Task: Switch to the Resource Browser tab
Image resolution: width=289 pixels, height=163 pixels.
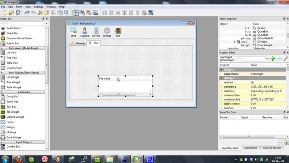Action: [272, 148]
